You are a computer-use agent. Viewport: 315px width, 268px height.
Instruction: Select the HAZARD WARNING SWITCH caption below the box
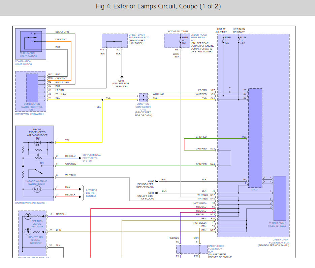(x=31, y=203)
